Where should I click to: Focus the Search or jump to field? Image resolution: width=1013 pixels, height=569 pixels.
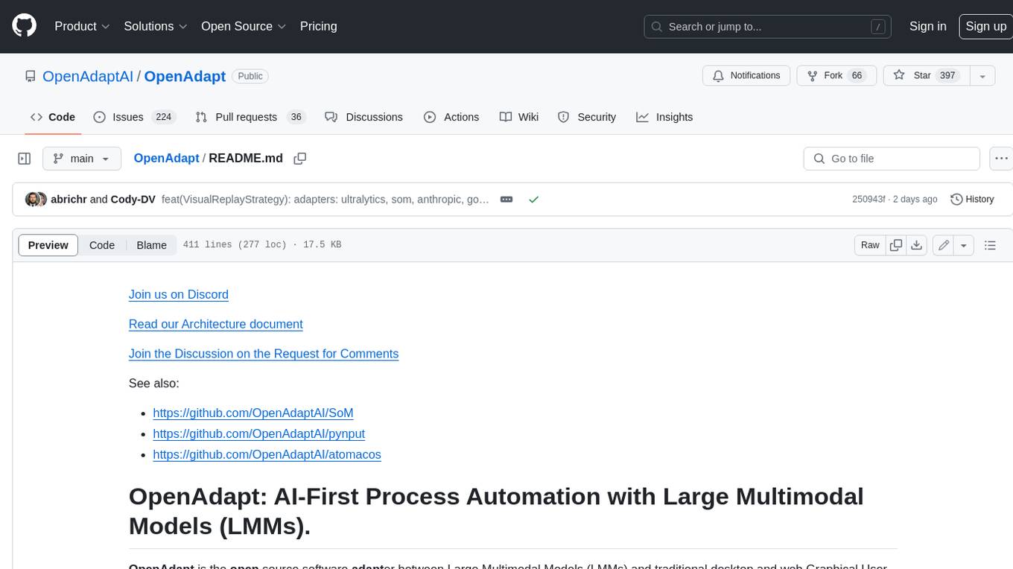coord(768,27)
